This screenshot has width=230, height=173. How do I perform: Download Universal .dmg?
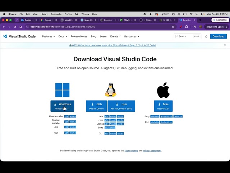[x=178, y=116]
